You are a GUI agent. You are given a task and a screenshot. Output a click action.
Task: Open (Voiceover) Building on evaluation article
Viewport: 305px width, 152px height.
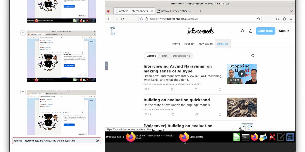tap(178, 128)
